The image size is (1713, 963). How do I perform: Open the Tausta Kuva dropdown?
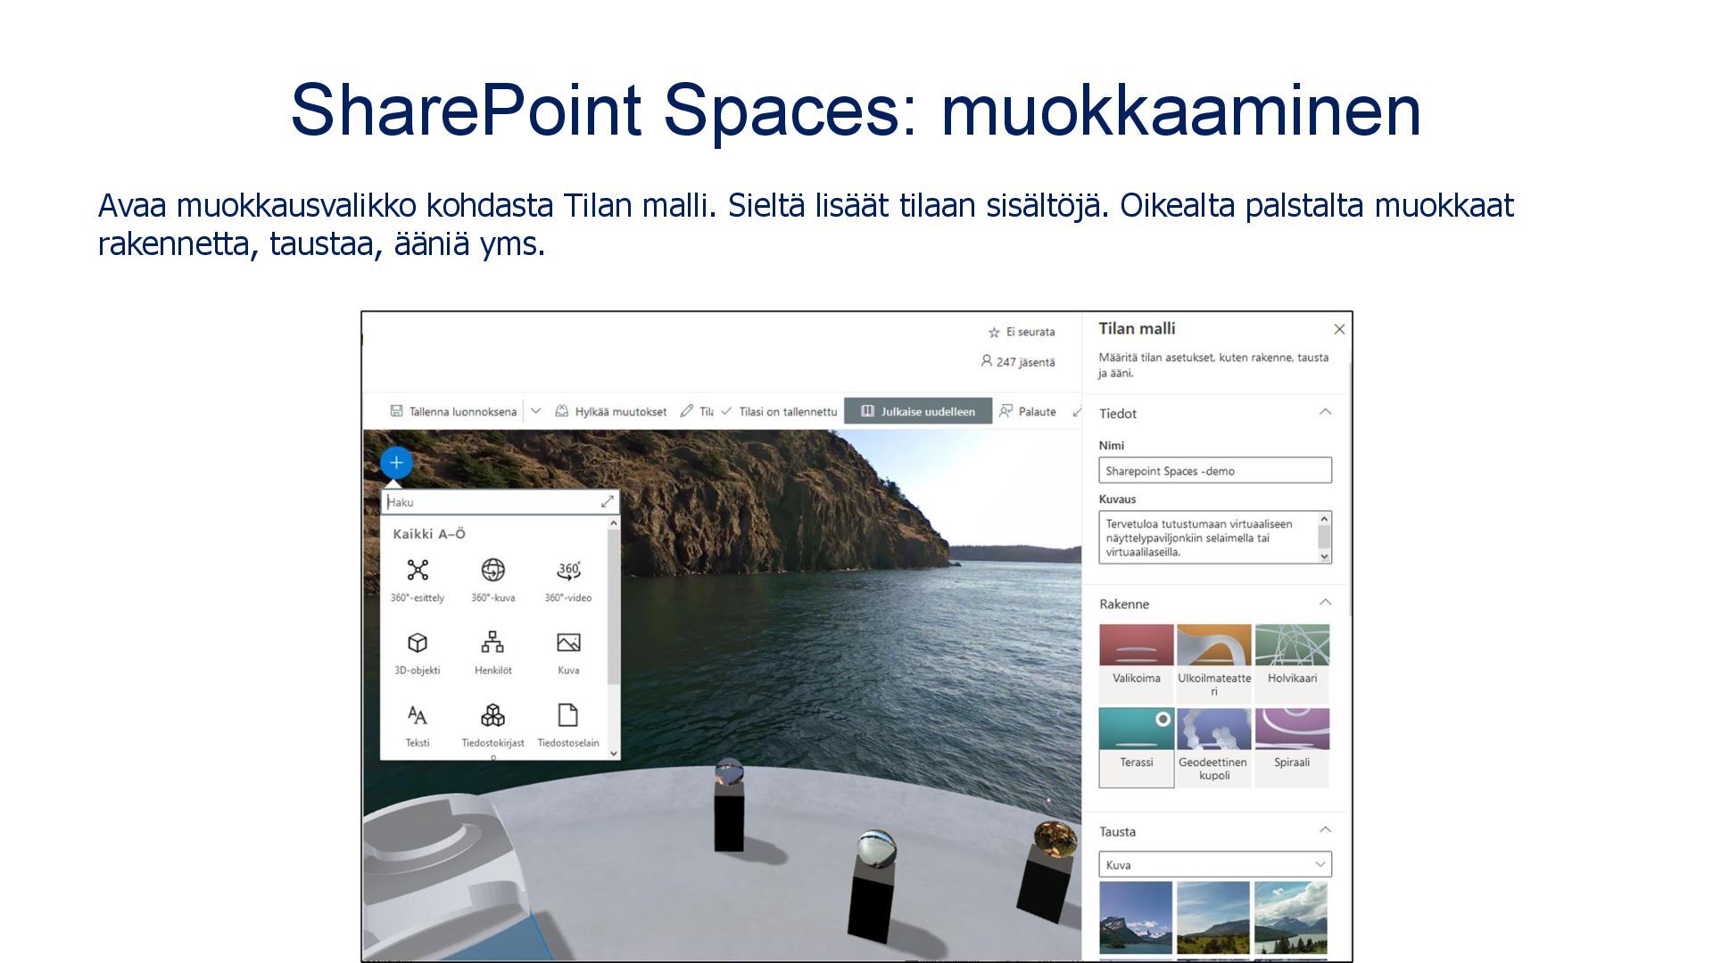coord(1214,864)
